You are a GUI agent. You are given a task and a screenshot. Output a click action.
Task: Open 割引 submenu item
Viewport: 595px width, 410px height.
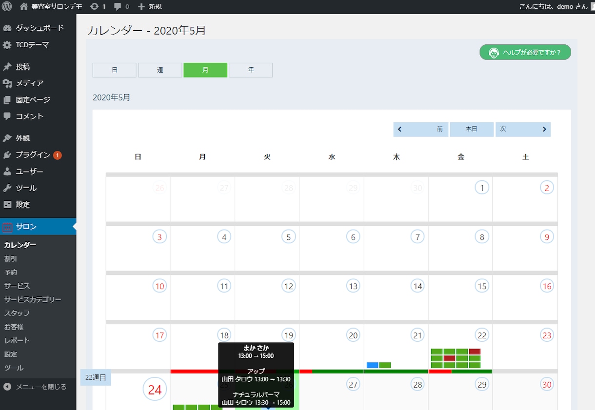click(11, 259)
